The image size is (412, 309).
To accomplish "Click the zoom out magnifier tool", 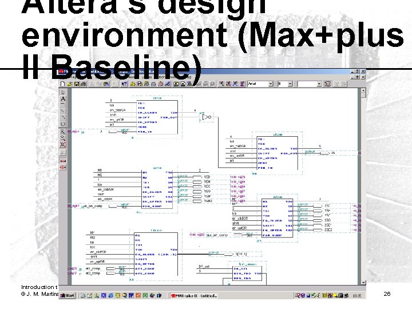I will [x=63, y=138].
